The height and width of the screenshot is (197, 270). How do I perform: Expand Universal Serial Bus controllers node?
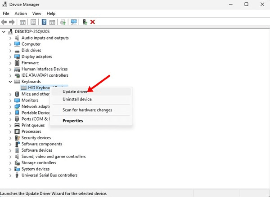tap(10, 175)
